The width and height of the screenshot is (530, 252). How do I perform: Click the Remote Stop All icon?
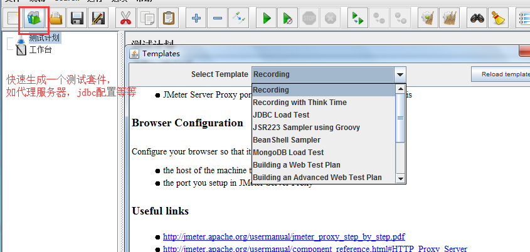click(x=379, y=18)
